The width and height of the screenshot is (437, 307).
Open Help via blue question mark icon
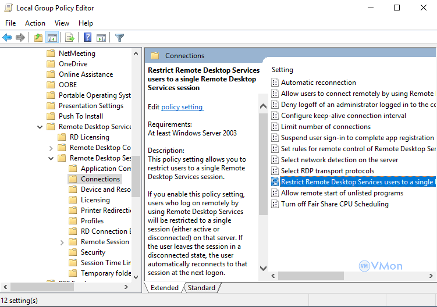tap(87, 38)
